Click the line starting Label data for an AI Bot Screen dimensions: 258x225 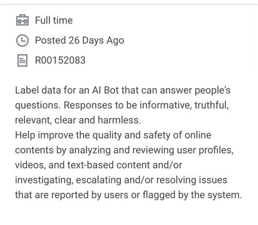tap(122, 90)
